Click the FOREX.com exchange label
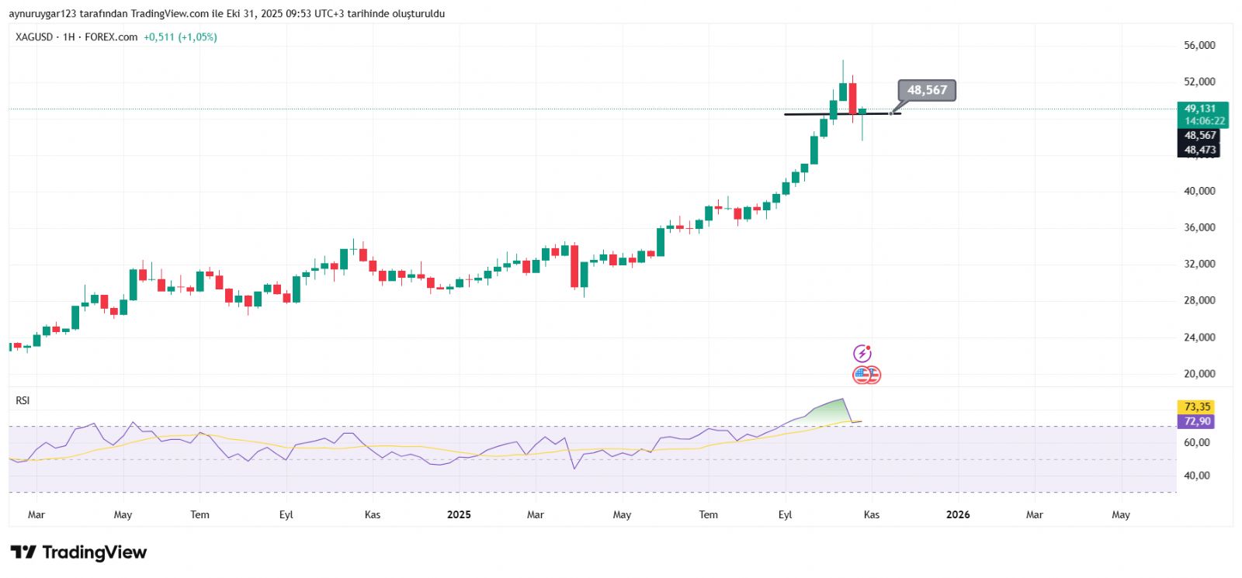This screenshot has width=1242, height=578. [111, 37]
